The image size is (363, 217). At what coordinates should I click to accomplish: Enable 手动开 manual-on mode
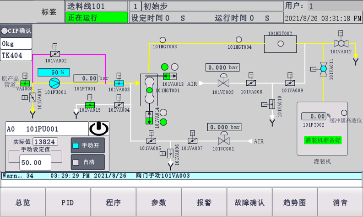pos(88,145)
